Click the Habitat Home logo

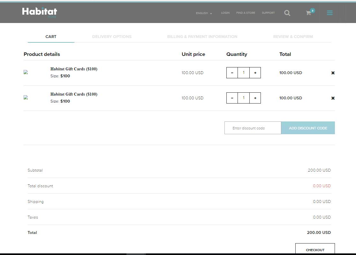pos(40,12)
